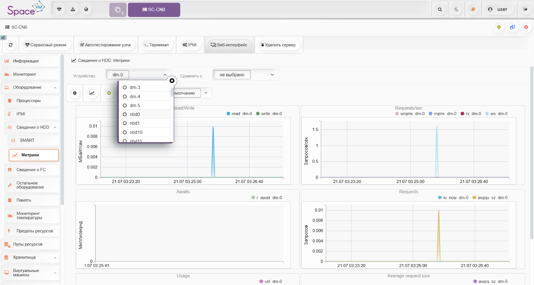Choose the nbd10 radio option
This screenshot has height=285, width=534.
(125, 132)
